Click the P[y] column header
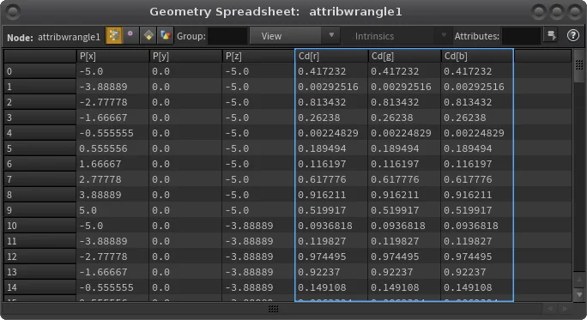This screenshot has height=320, width=587. pos(185,56)
